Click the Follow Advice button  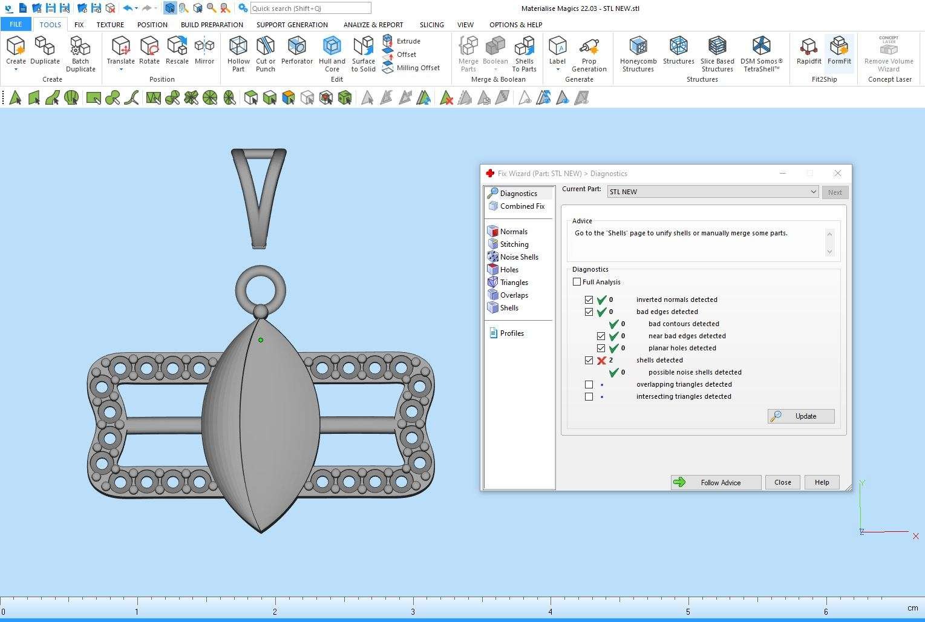716,482
